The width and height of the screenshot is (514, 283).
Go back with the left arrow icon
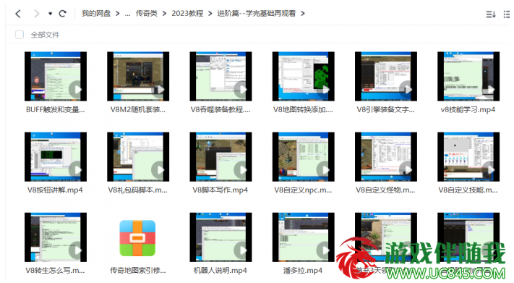(x=18, y=14)
